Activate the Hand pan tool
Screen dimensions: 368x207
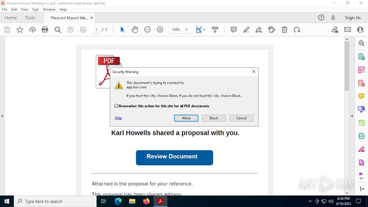click(135, 30)
